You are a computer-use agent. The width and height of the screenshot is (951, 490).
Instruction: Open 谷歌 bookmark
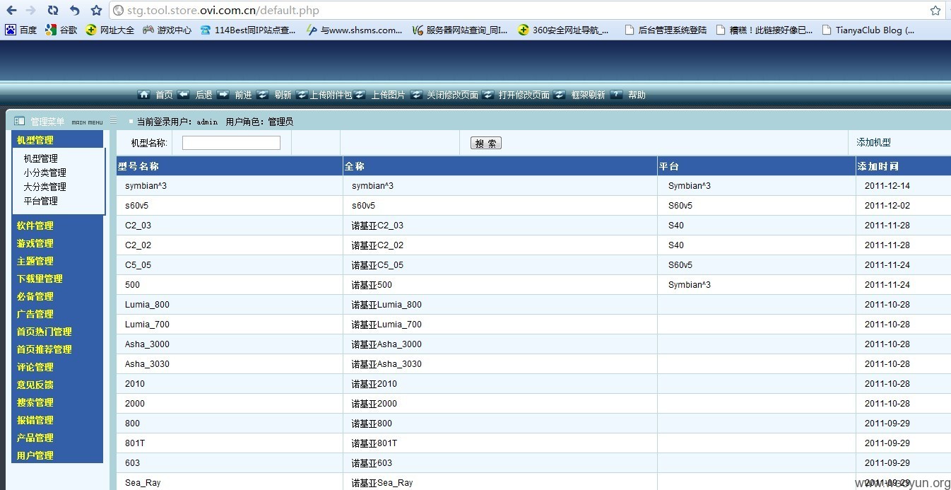point(61,30)
